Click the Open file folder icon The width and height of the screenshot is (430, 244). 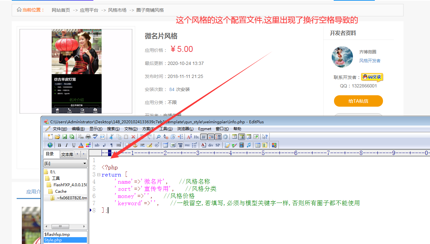coord(57,137)
